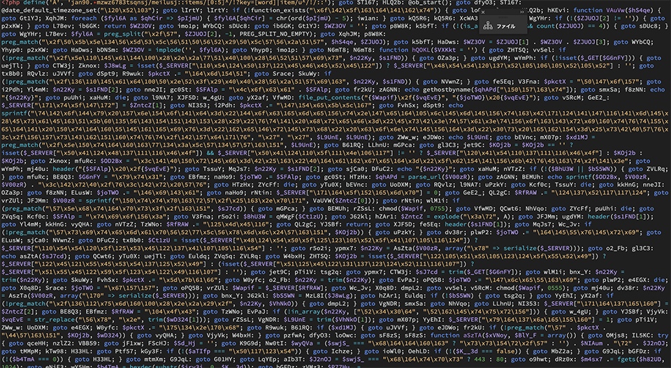671x368 pixels.
Task: Expand the floating panel with double-chevron
Action: (522, 12)
